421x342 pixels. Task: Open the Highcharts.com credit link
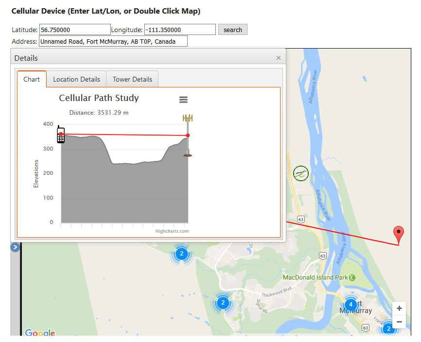pos(172,231)
